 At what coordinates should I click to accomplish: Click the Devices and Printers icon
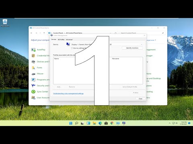tap(33, 62)
